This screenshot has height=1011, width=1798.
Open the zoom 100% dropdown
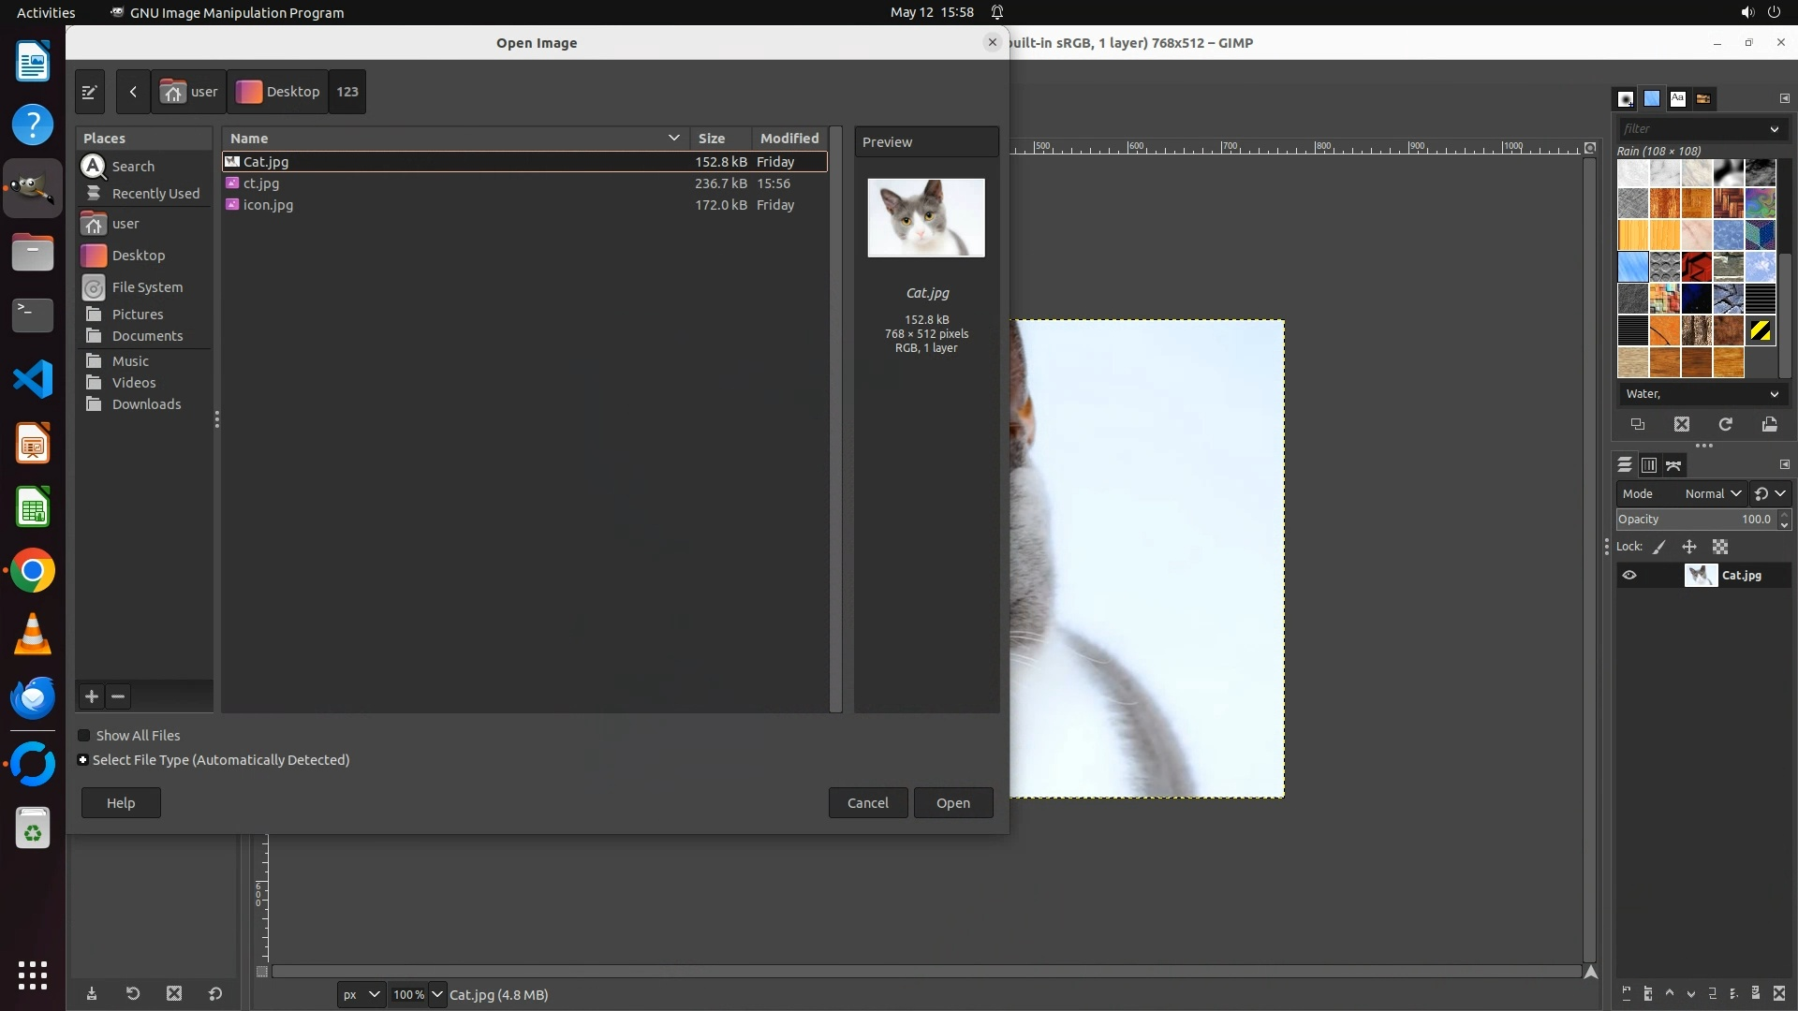(x=437, y=994)
